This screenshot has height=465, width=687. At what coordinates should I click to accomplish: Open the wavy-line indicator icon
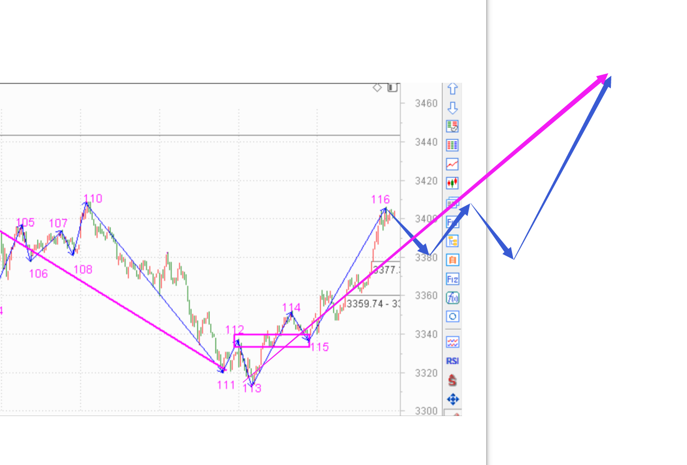452,342
